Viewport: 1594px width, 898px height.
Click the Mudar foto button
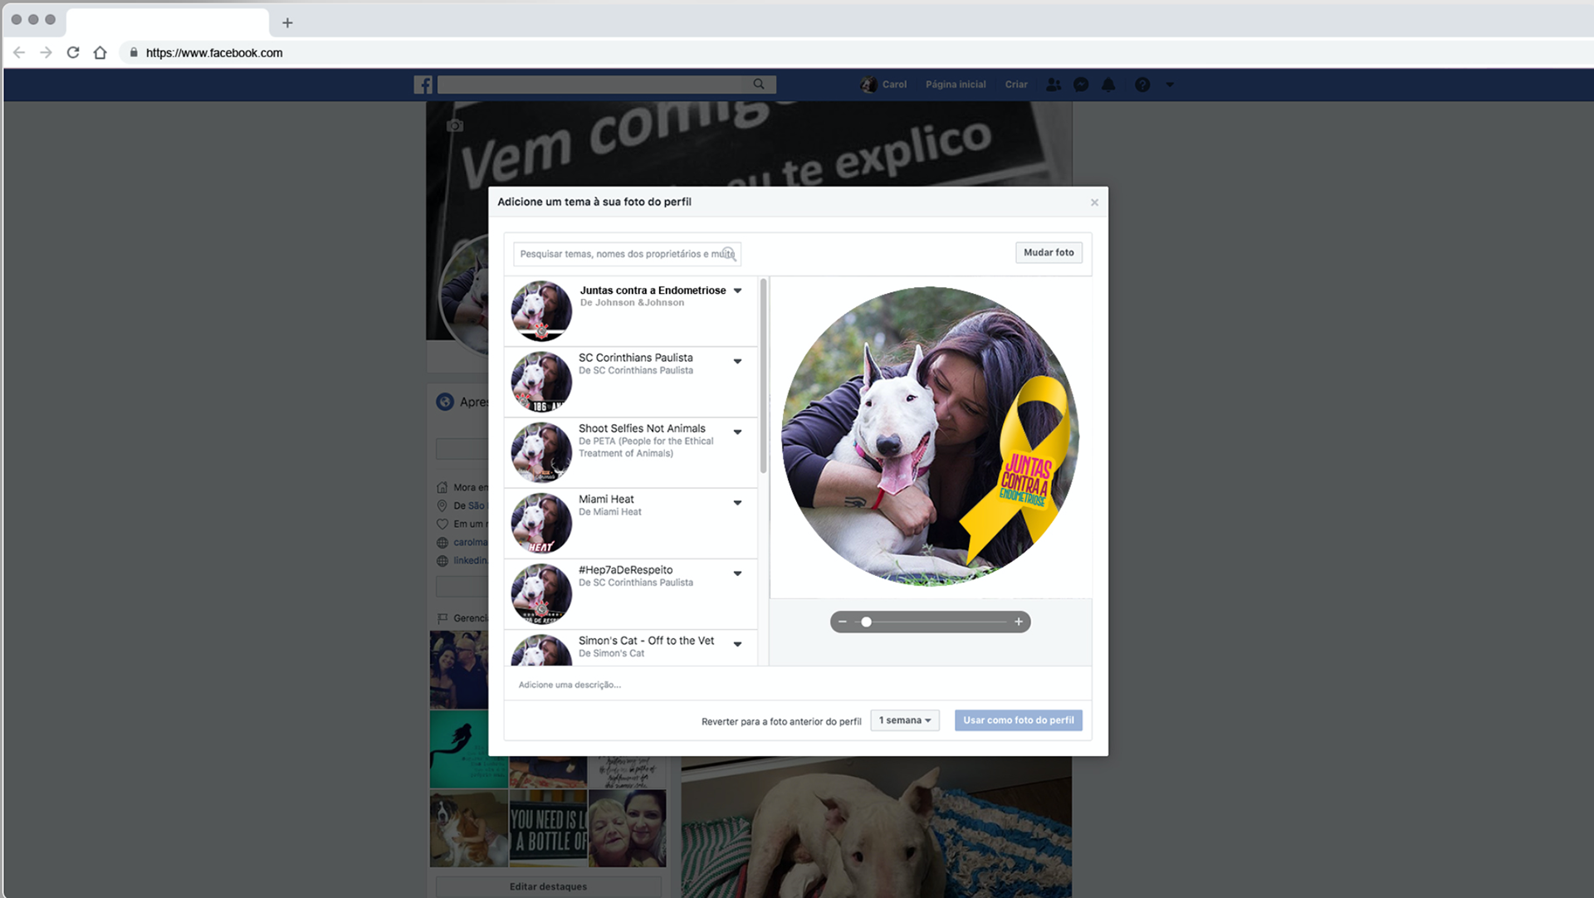click(1049, 252)
